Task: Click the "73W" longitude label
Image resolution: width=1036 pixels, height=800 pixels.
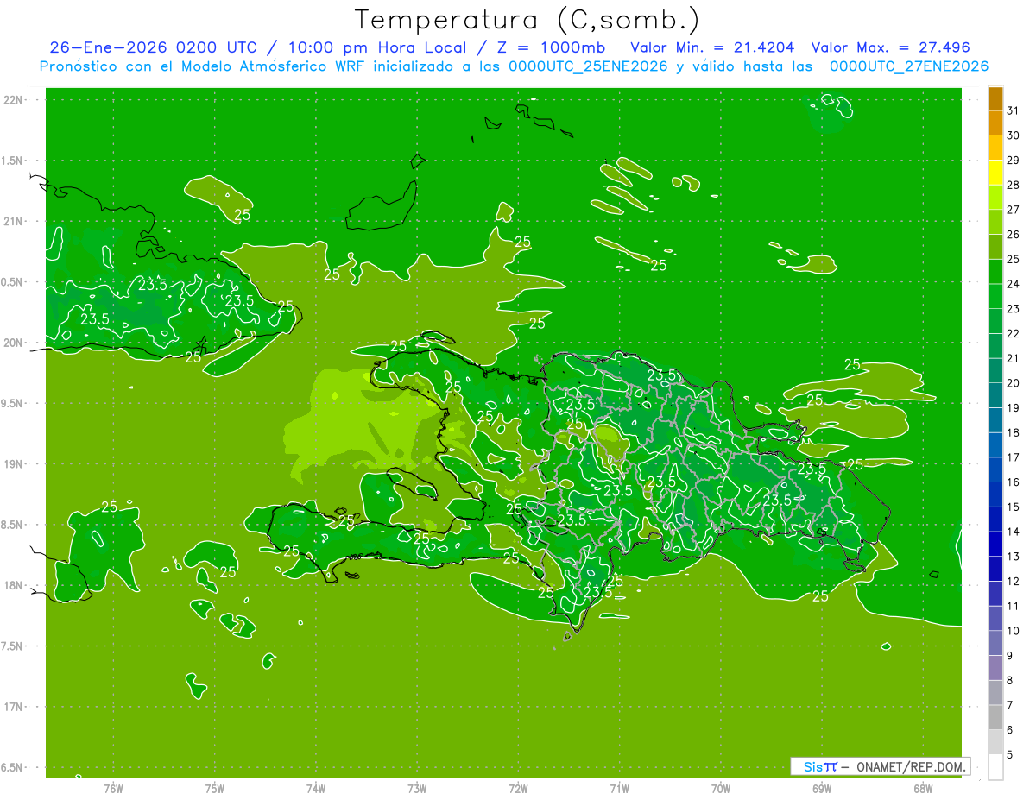Action: click(417, 789)
